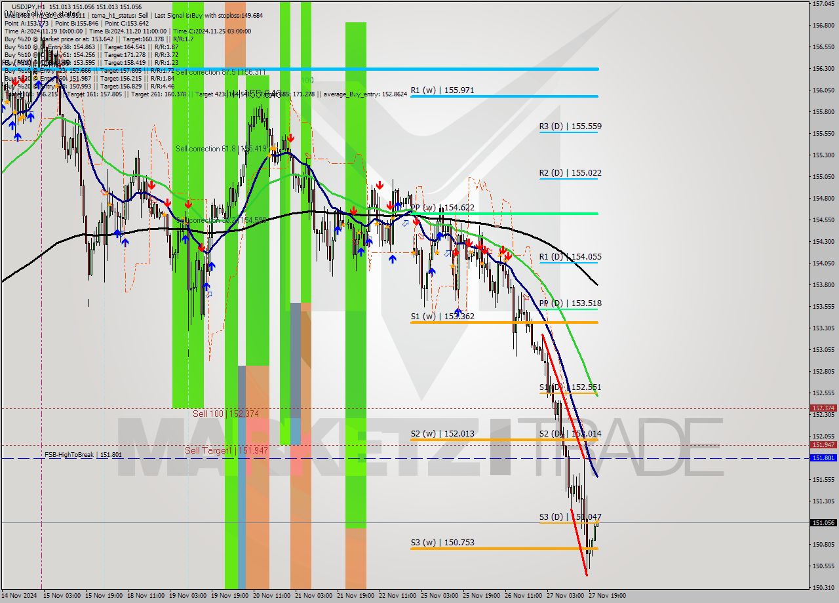
Task: Click the Sell correction 61.8 label
Action: (x=222, y=149)
